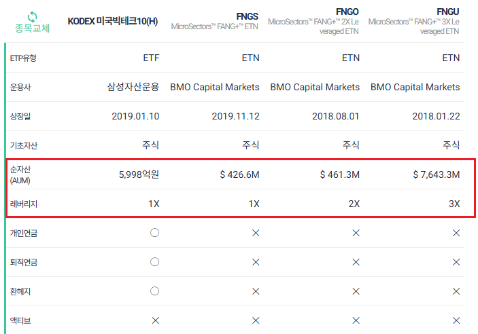Click 액티브 X mark for FNGO
This screenshot has height=334, width=478.
point(356,320)
